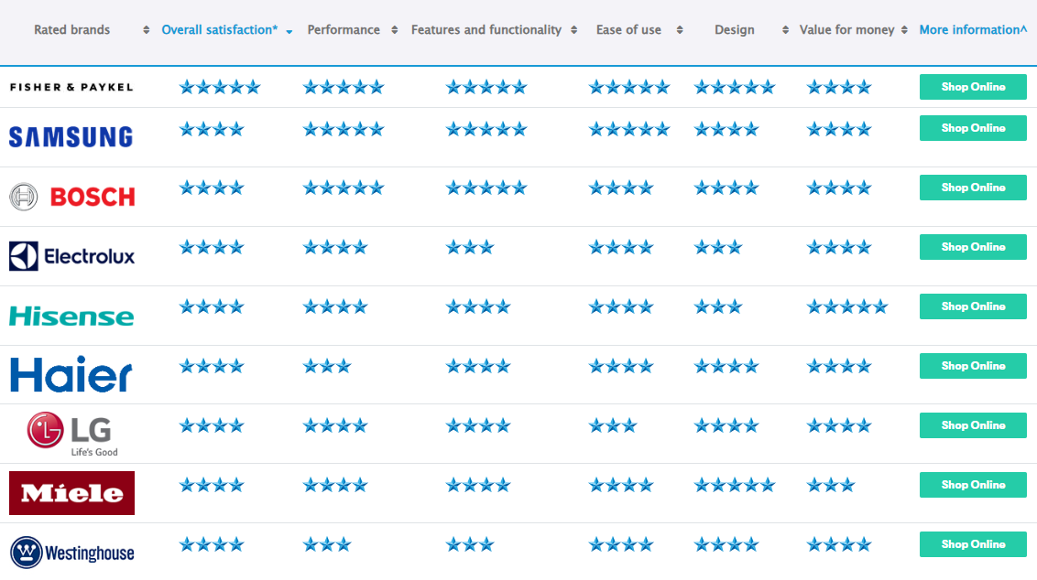1037x580 pixels.
Task: Select Features and functionality column header
Action: pyautogui.click(x=486, y=29)
